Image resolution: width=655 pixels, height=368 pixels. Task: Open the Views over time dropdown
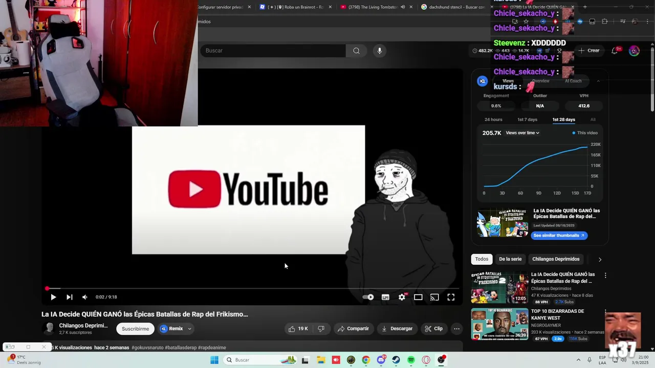tap(522, 133)
